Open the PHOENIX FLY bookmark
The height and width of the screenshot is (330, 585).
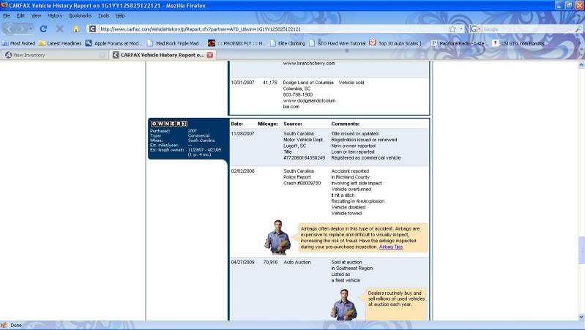[x=237, y=43]
